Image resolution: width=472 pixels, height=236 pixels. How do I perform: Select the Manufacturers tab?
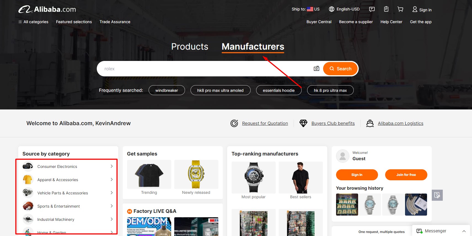point(253,47)
